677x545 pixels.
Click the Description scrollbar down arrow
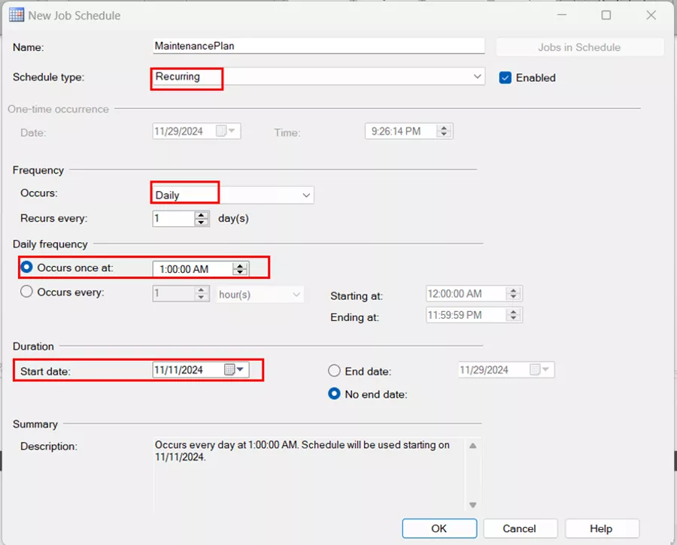click(473, 504)
